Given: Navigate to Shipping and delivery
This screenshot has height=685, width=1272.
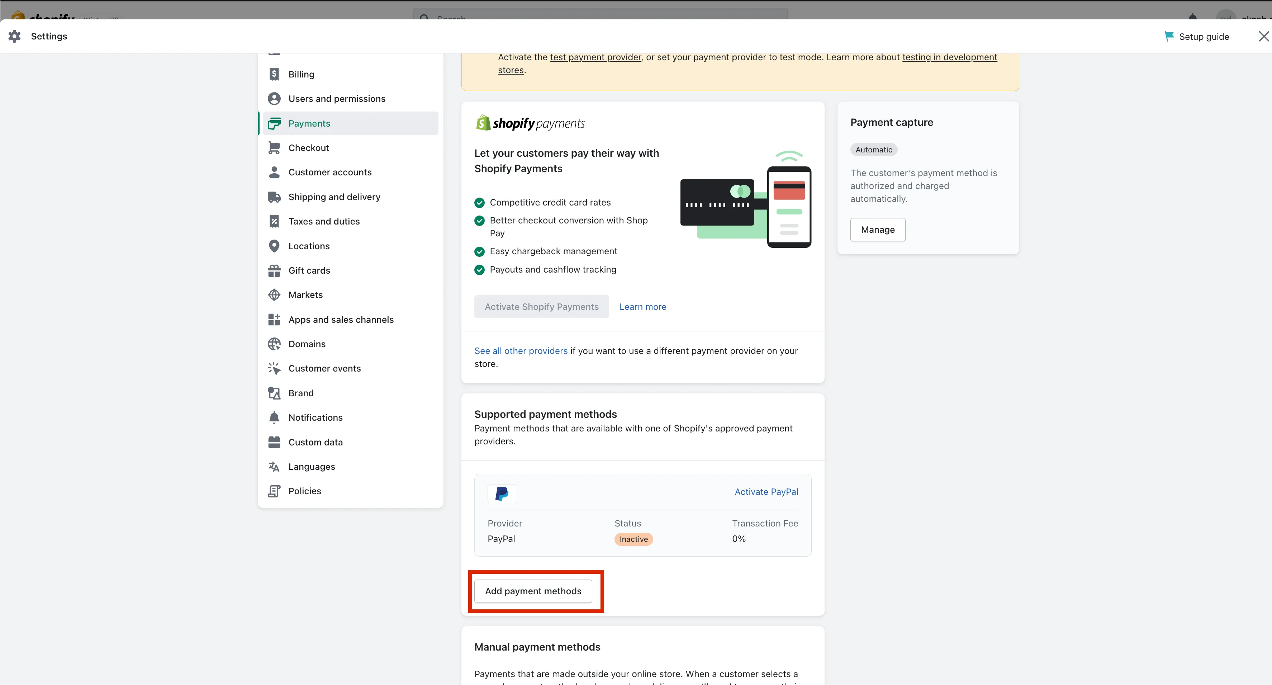Looking at the screenshot, I should tap(350, 197).
